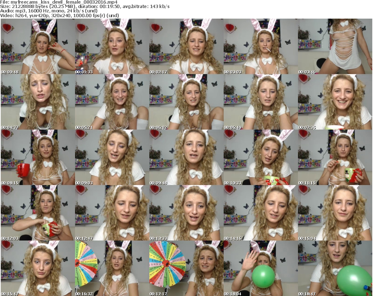373x296 pixels.
Task: Click the yellow prize wheel frame at 00:16:32
Action: click(112, 268)
